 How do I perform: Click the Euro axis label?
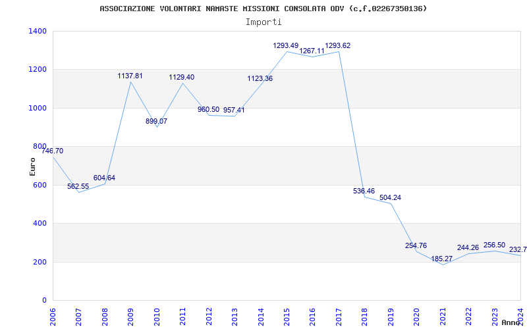(32, 166)
